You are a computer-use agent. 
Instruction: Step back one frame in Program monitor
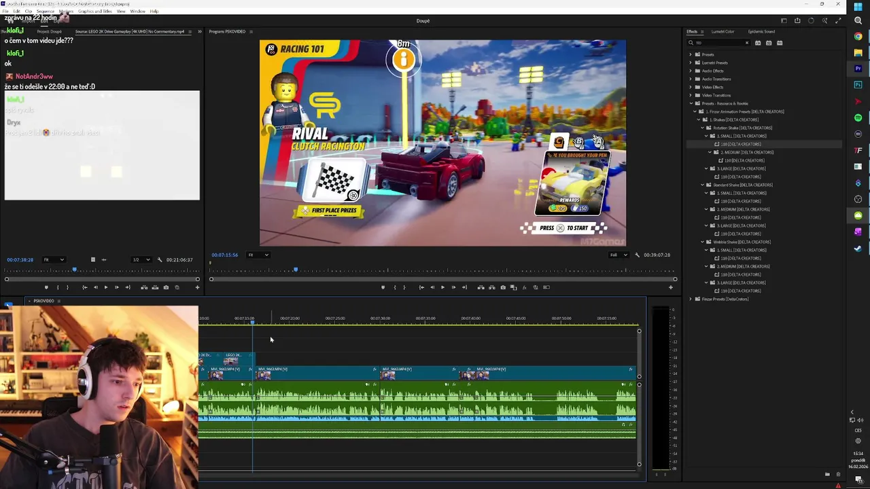pyautogui.click(x=432, y=287)
